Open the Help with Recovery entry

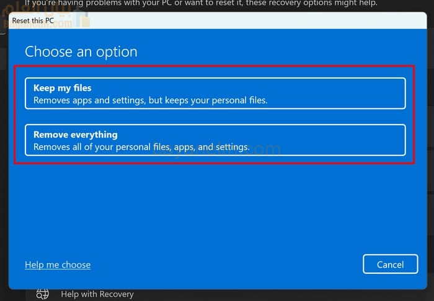click(97, 294)
